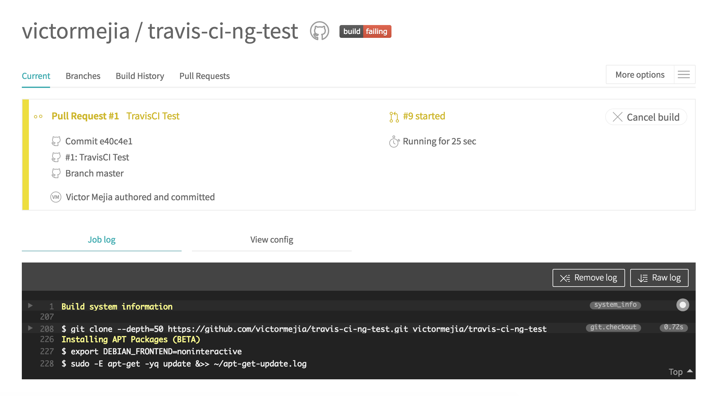Click the VM author avatar
The width and height of the screenshot is (704, 396).
point(56,197)
